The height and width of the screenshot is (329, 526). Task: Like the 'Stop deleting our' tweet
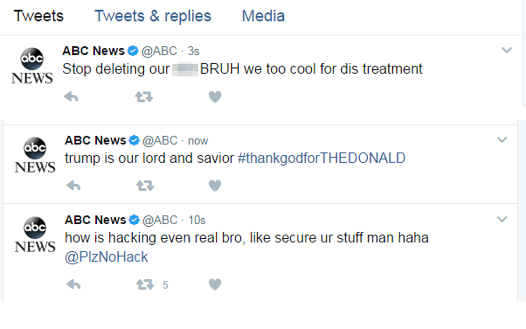215,97
